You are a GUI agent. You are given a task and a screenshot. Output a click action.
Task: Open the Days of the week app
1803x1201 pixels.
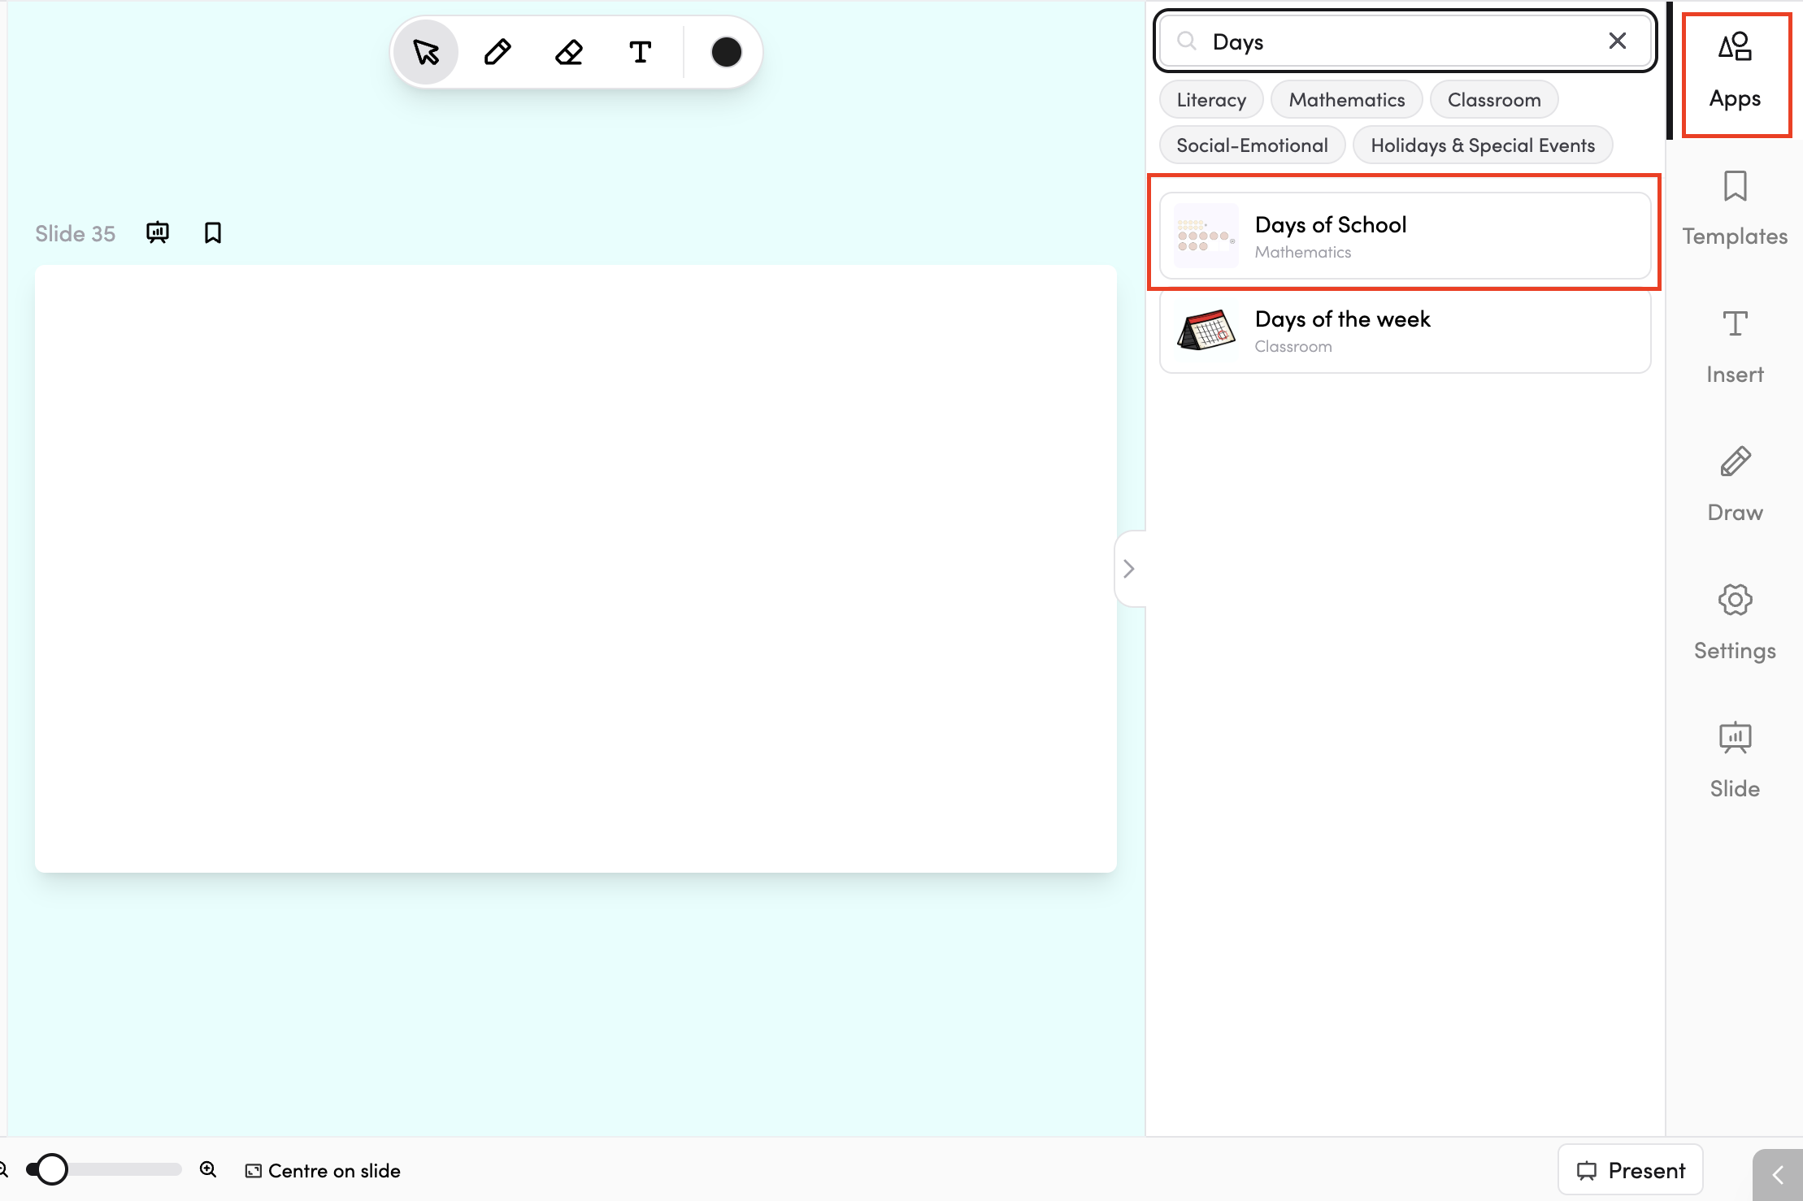[x=1405, y=331]
